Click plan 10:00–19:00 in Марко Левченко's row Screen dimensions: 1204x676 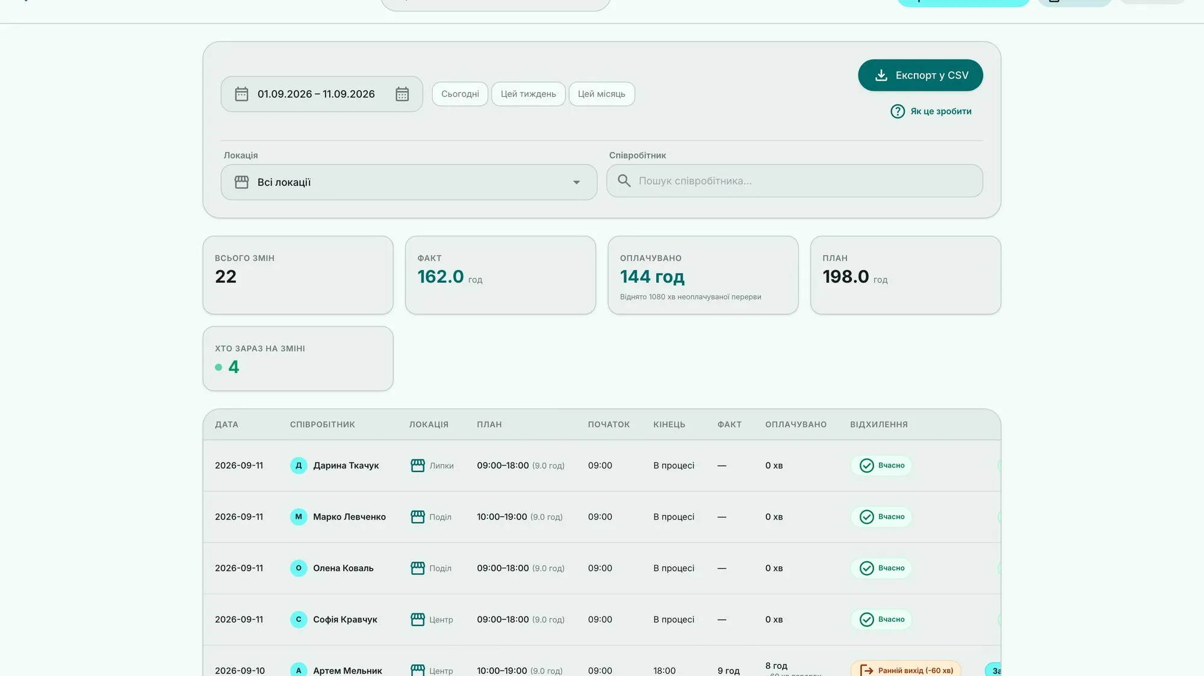point(502,517)
